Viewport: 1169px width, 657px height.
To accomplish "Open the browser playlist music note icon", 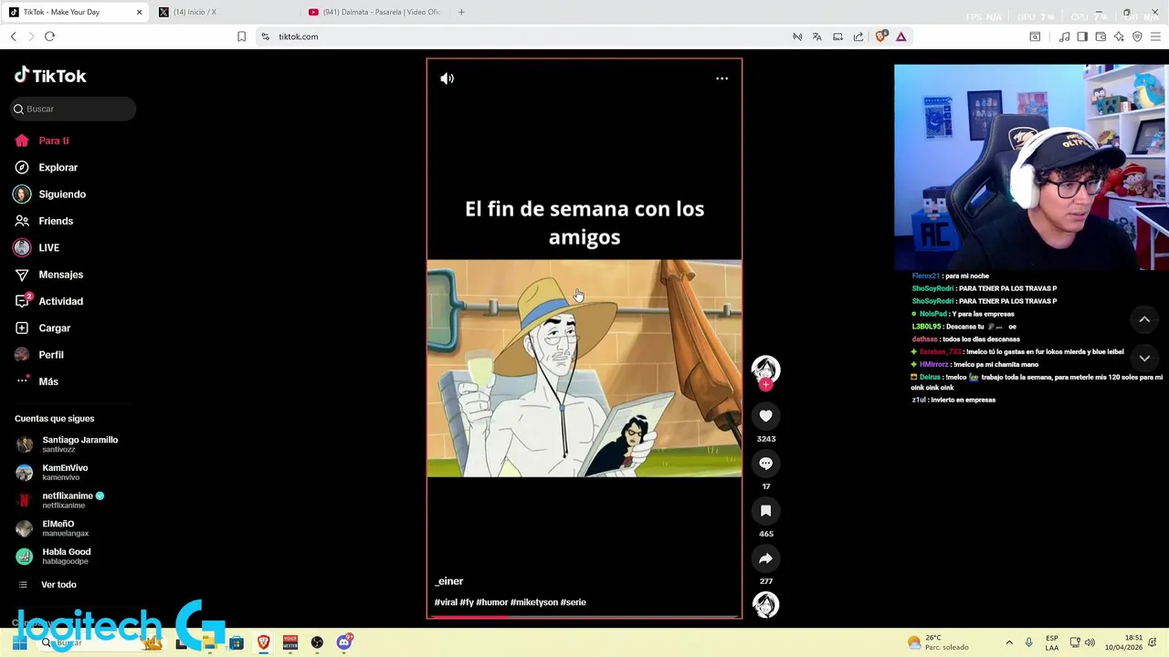I will [1064, 36].
